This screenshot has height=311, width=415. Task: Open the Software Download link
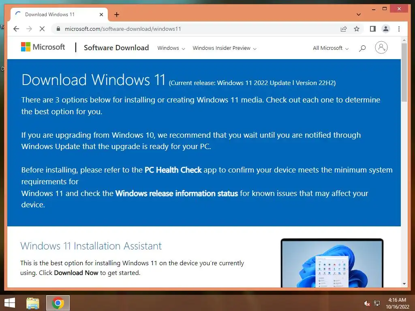click(x=116, y=48)
